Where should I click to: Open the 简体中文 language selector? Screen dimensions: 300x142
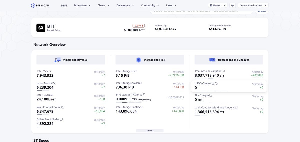(x=217, y=5)
